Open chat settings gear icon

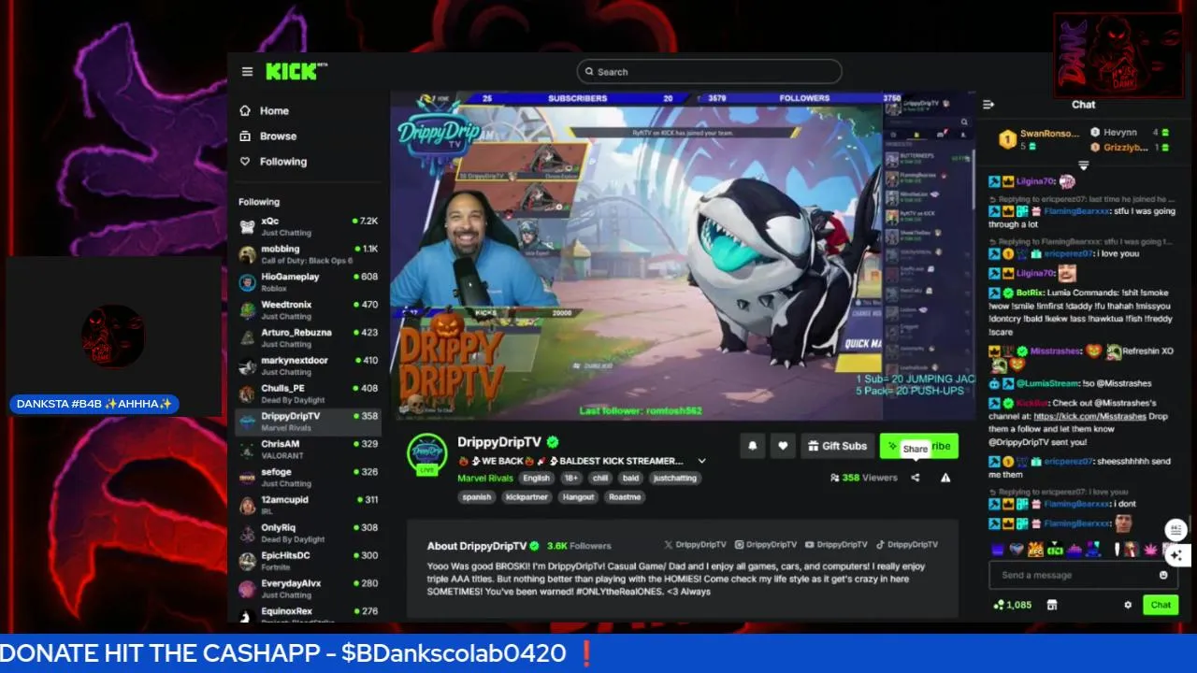[x=1127, y=606]
